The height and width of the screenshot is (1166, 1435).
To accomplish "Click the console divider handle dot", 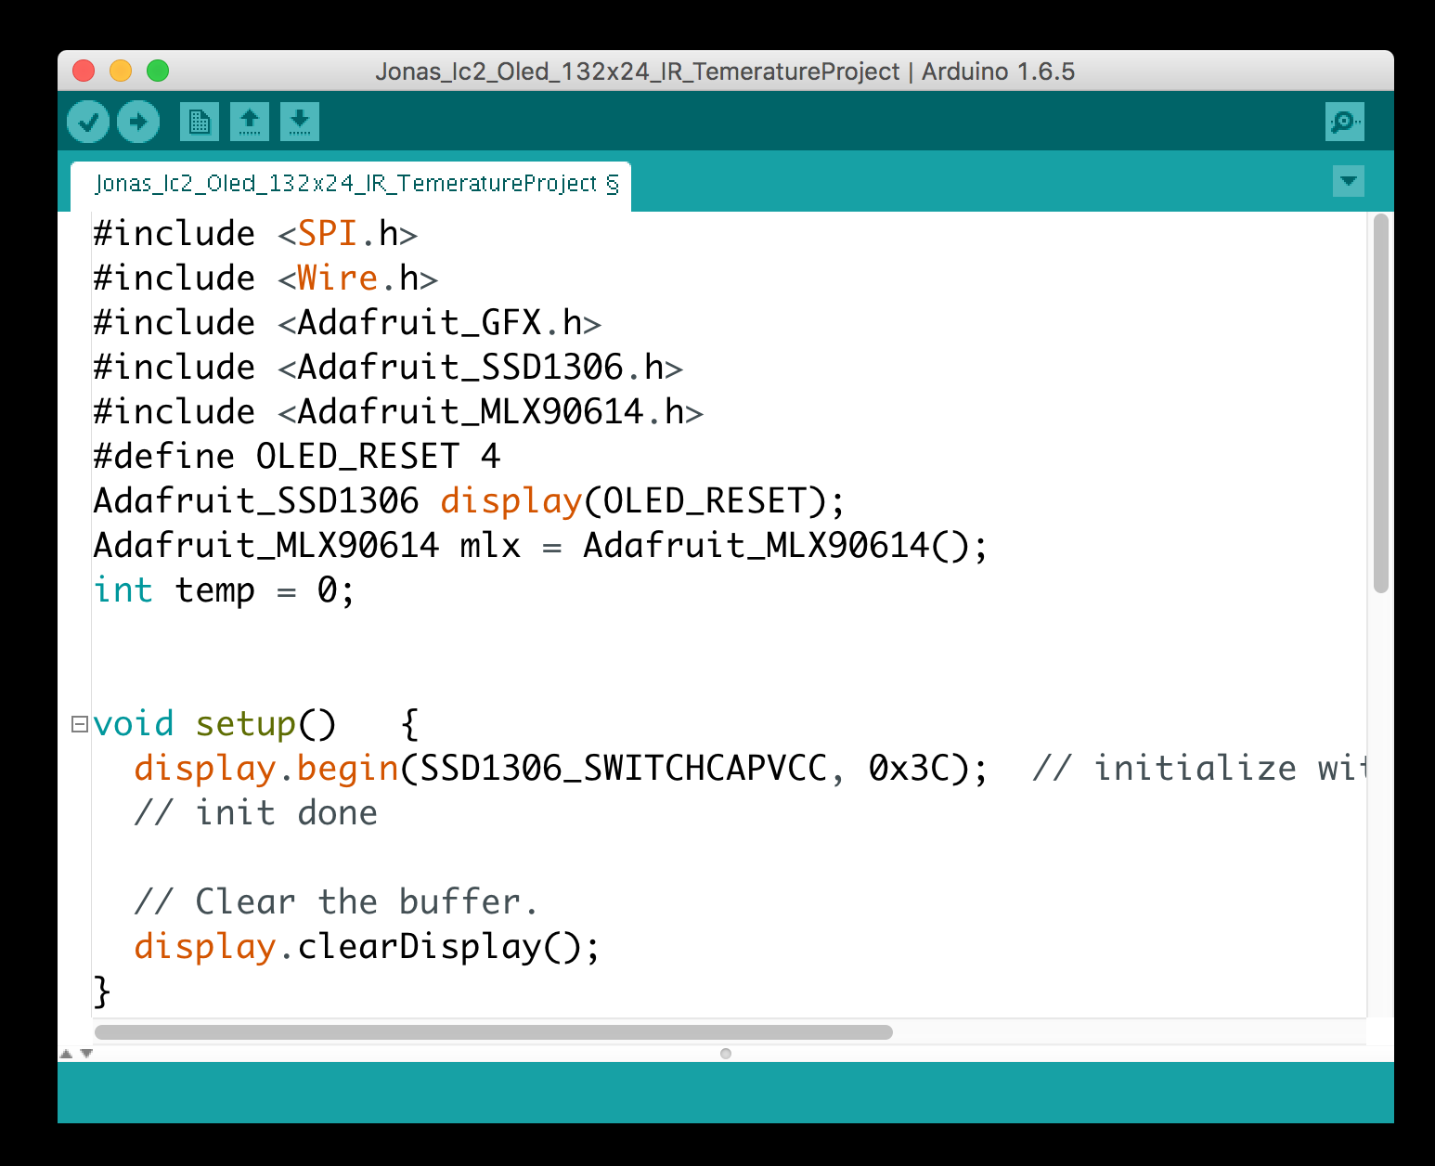I will tap(726, 1054).
